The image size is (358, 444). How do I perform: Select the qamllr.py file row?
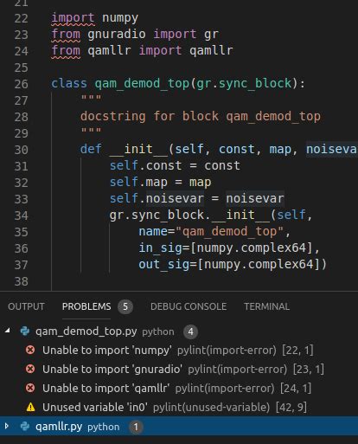[x=179, y=426]
